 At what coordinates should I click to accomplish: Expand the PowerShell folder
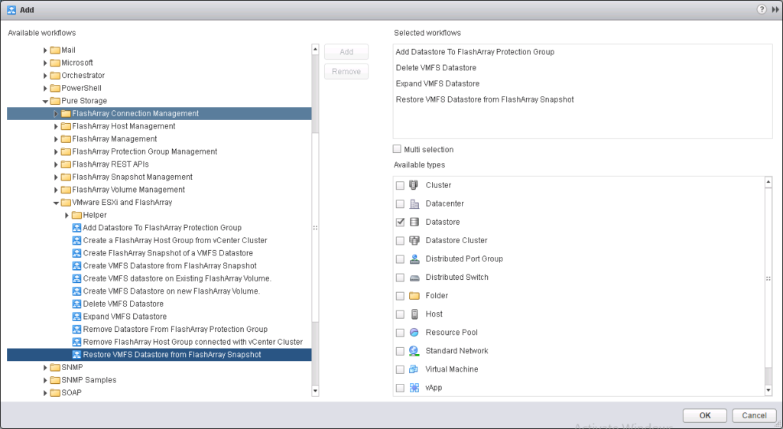tap(45, 89)
